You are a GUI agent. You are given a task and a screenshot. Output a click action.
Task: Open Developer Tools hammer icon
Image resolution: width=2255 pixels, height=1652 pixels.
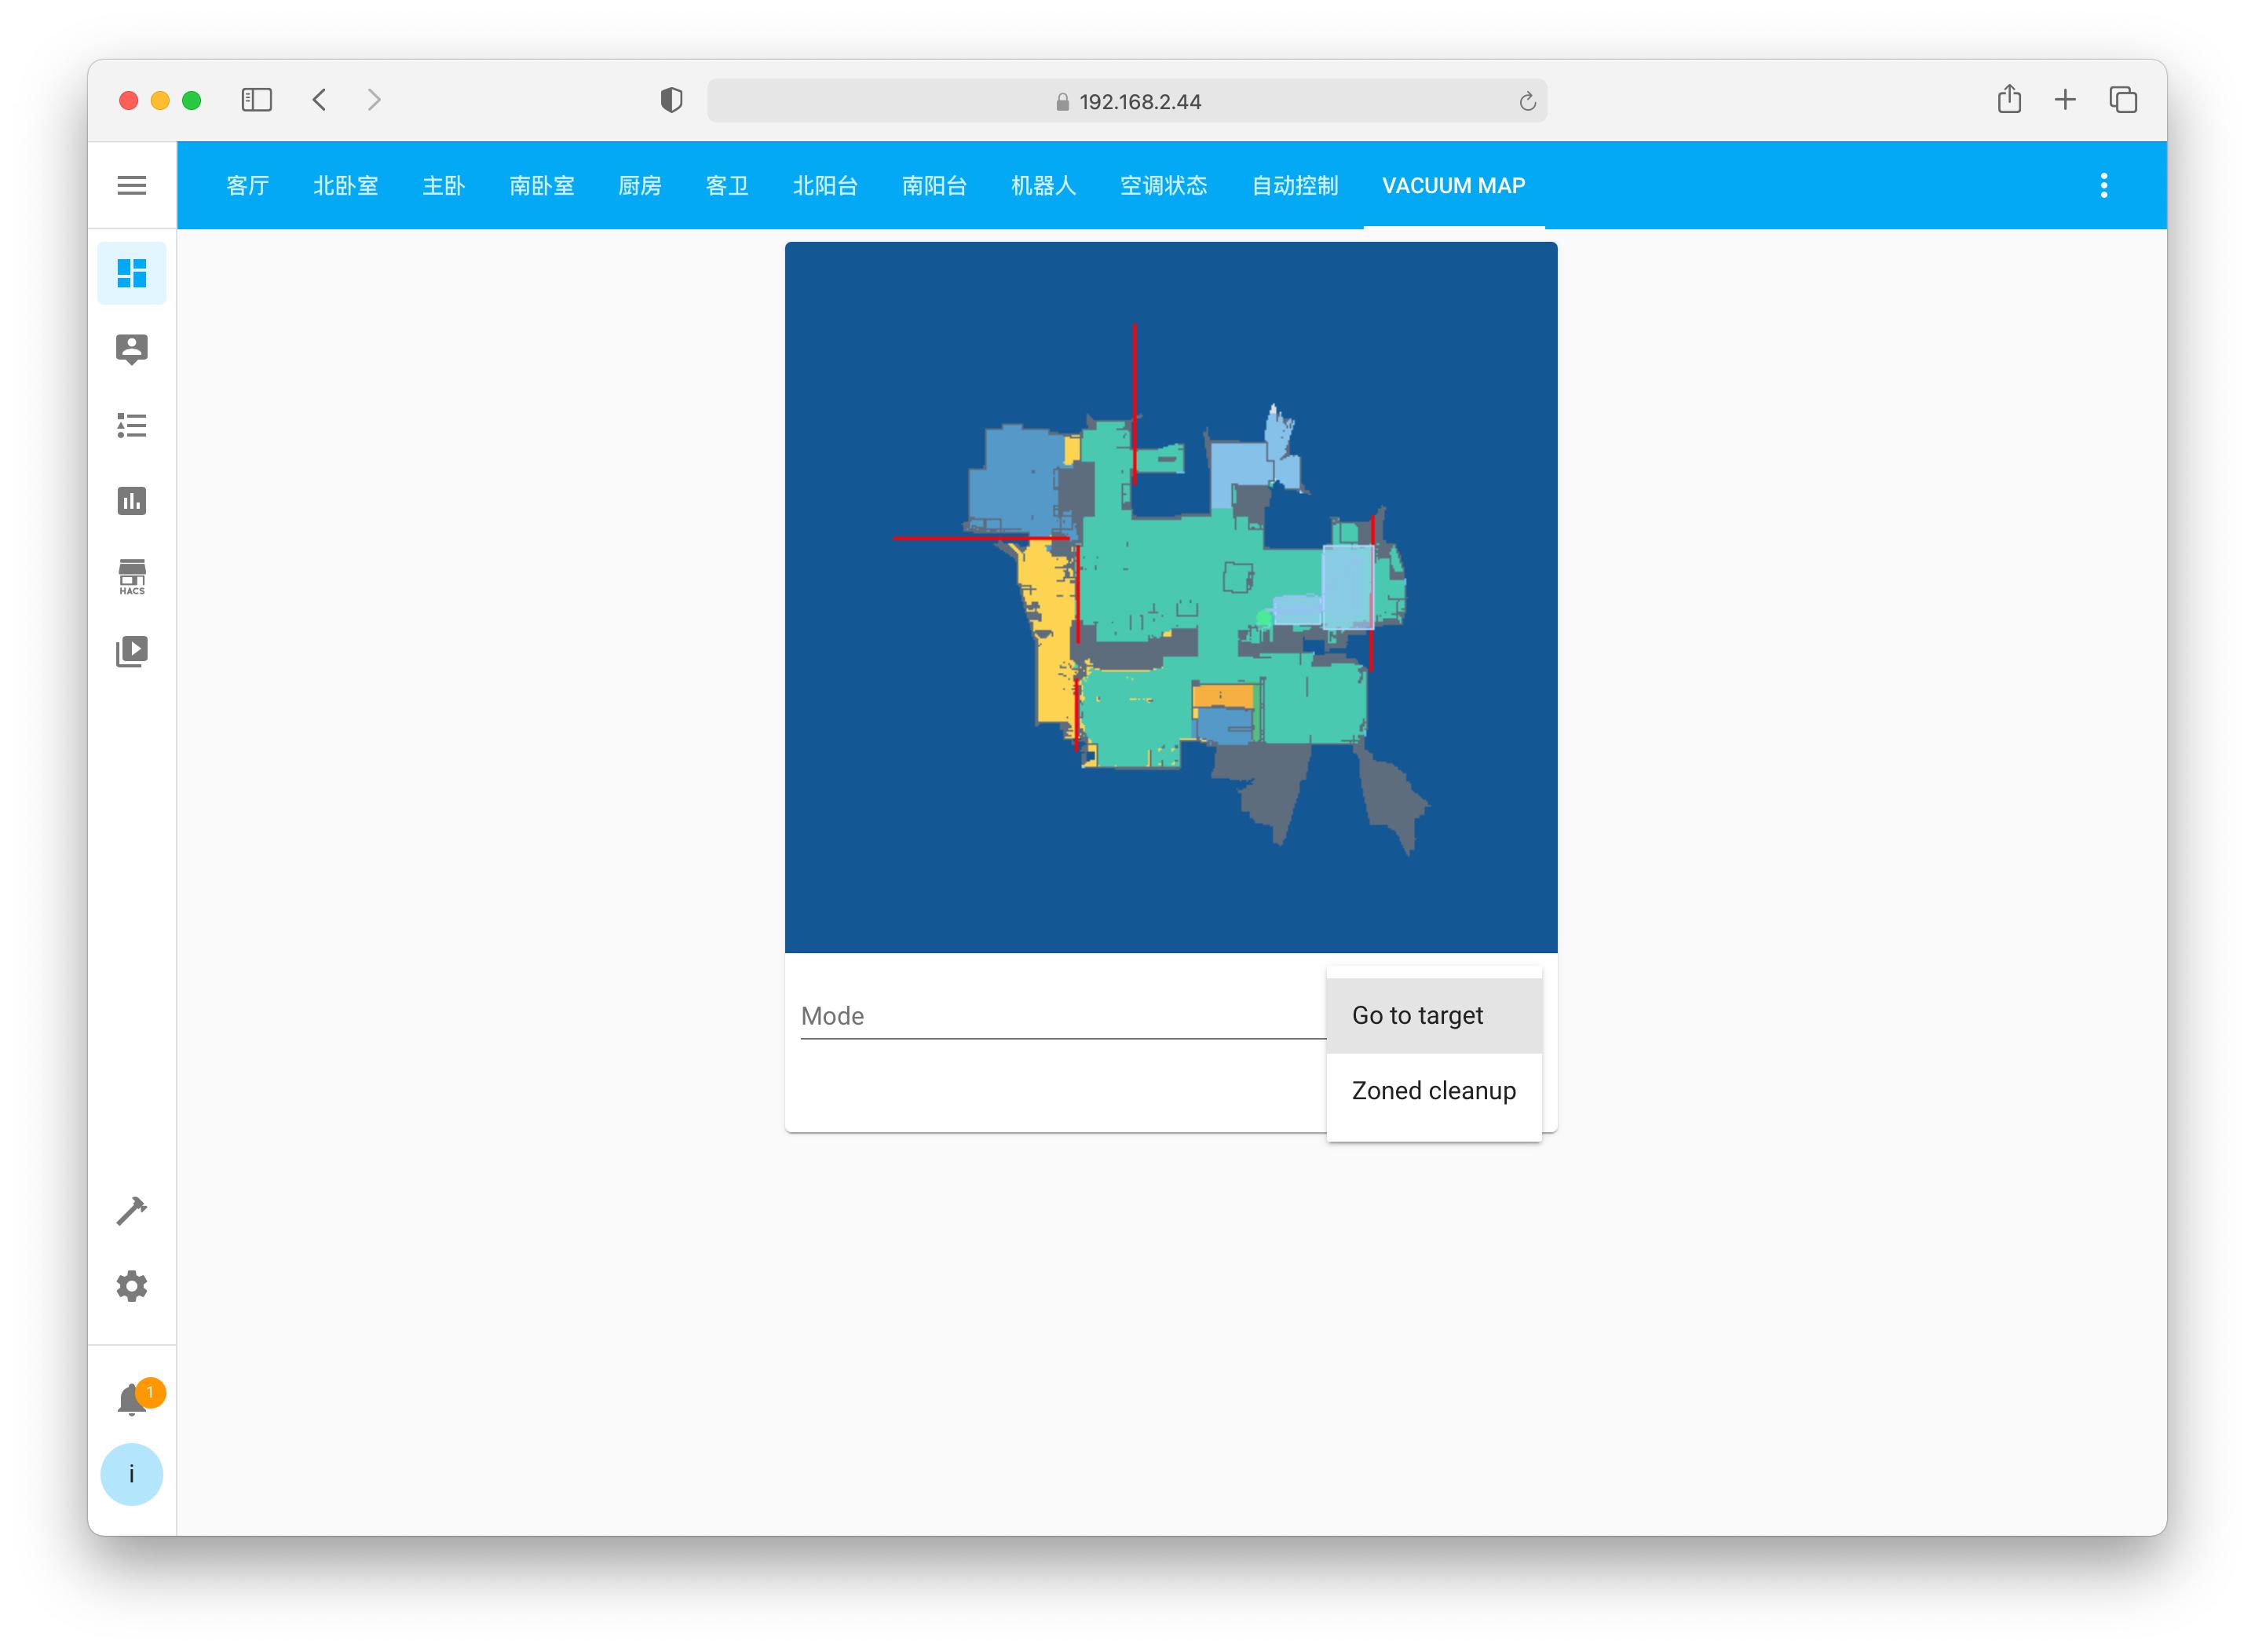(x=131, y=1211)
